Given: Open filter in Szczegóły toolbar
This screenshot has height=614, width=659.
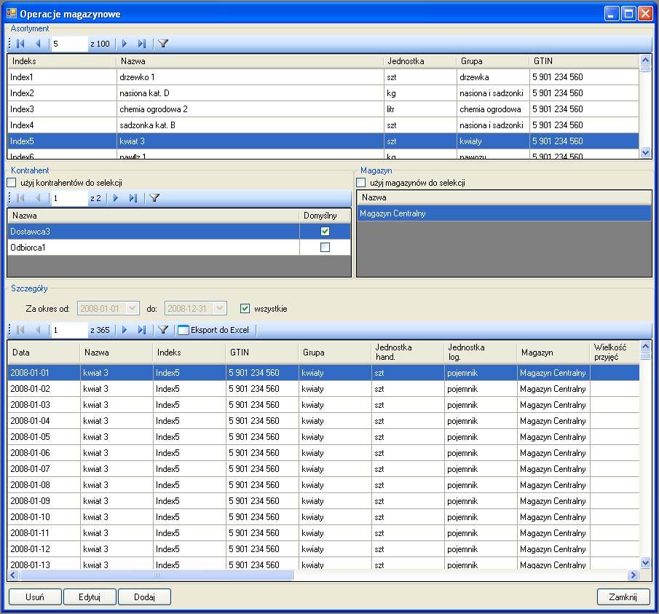Looking at the screenshot, I should pyautogui.click(x=163, y=330).
